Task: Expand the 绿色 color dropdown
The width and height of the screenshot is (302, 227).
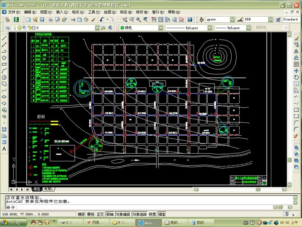Action: click(x=161, y=28)
